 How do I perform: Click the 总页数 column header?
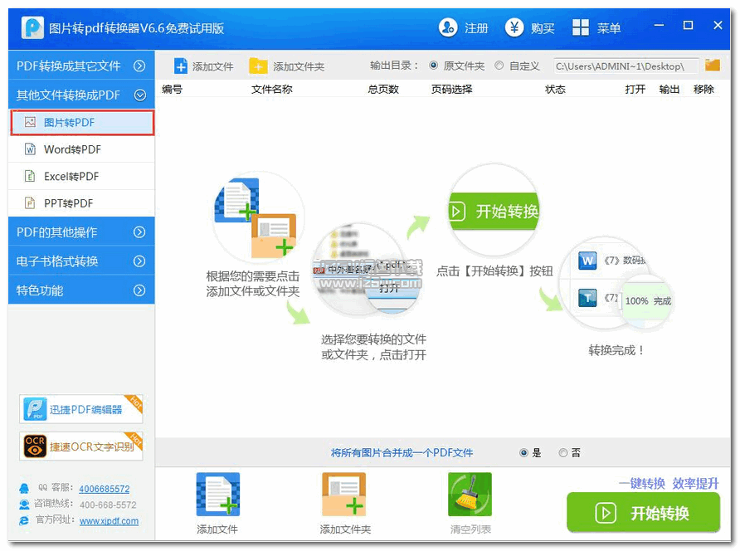(383, 89)
